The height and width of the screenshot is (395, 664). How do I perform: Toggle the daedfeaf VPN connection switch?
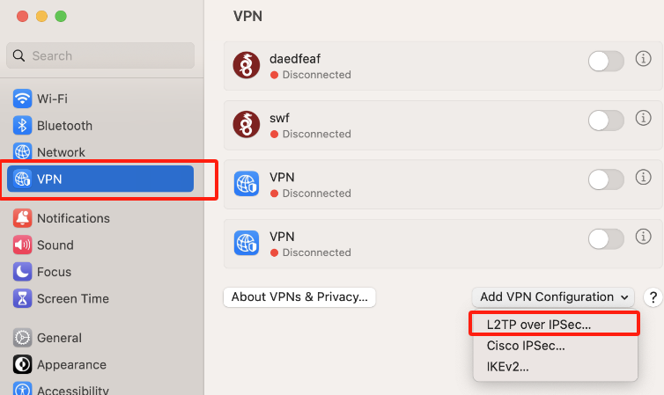click(606, 62)
